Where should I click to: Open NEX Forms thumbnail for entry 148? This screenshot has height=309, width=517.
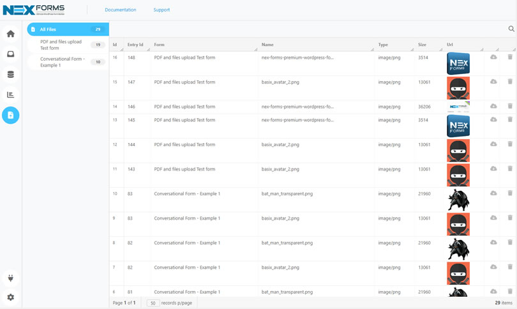[458, 63]
